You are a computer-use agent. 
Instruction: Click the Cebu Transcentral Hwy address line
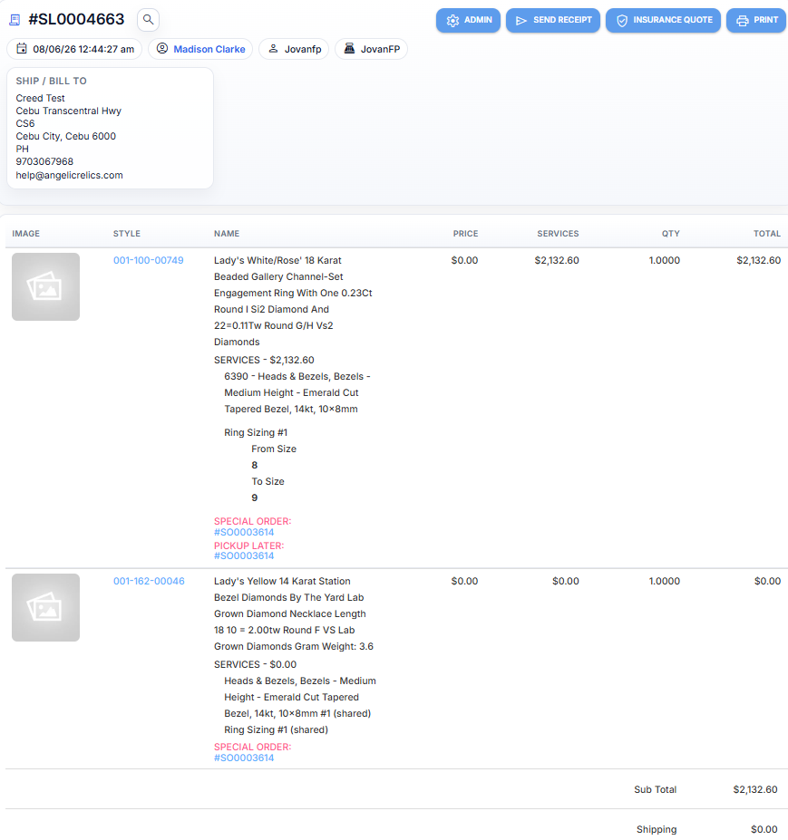[69, 111]
